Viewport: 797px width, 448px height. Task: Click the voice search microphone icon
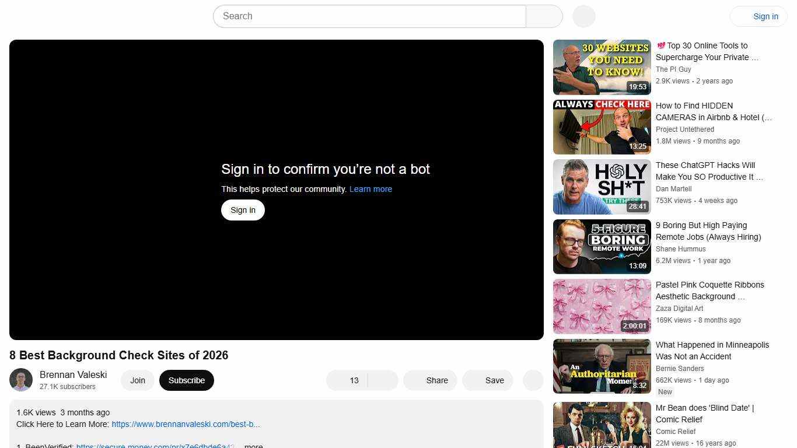pyautogui.click(x=583, y=16)
